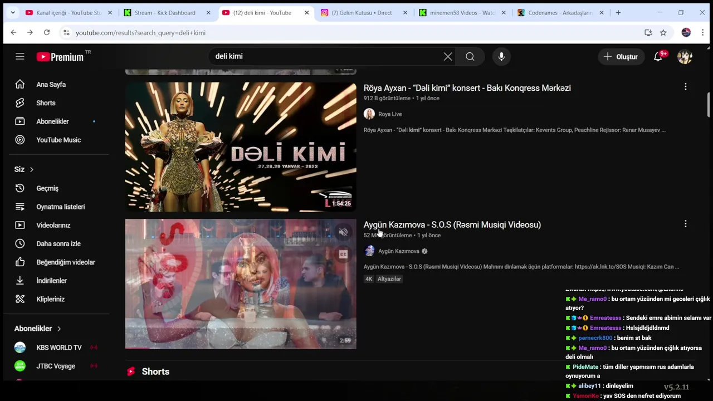
Task: Click the browser address bar URL
Action: pyautogui.click(x=140, y=33)
